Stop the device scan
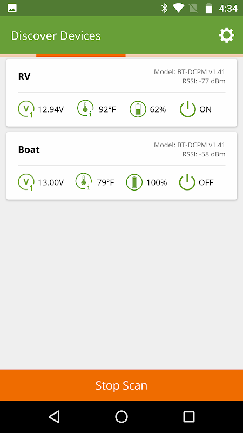The image size is (243, 433). tap(122, 385)
